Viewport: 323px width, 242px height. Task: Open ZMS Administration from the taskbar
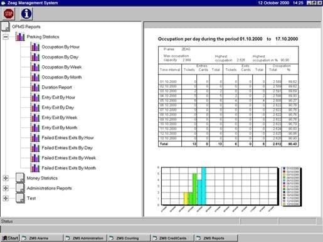click(85, 238)
